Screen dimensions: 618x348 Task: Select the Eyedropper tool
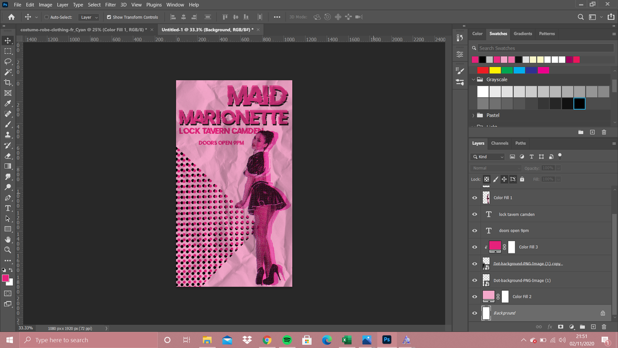coord(7,103)
